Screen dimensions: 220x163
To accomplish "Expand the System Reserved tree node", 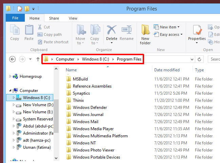I will click(x=14, y=119).
